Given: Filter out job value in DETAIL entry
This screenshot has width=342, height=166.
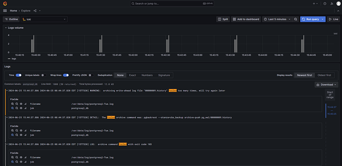Looking at the screenshot, I should tap(17, 135).
